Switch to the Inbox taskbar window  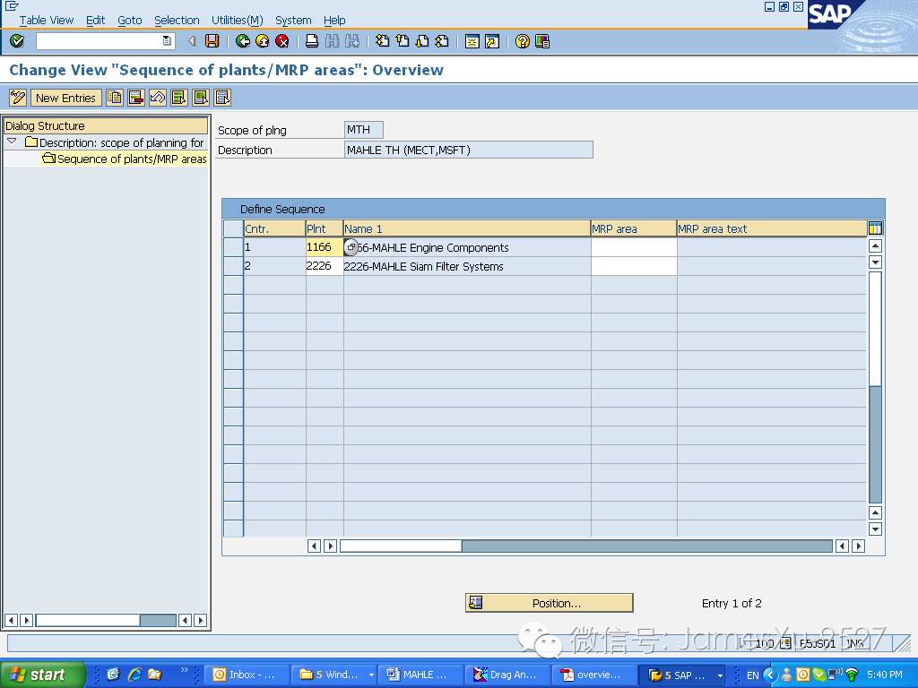click(x=247, y=674)
